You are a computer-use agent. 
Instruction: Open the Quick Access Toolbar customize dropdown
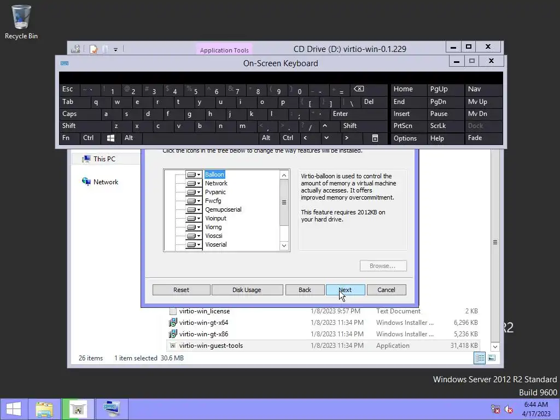(x=116, y=49)
